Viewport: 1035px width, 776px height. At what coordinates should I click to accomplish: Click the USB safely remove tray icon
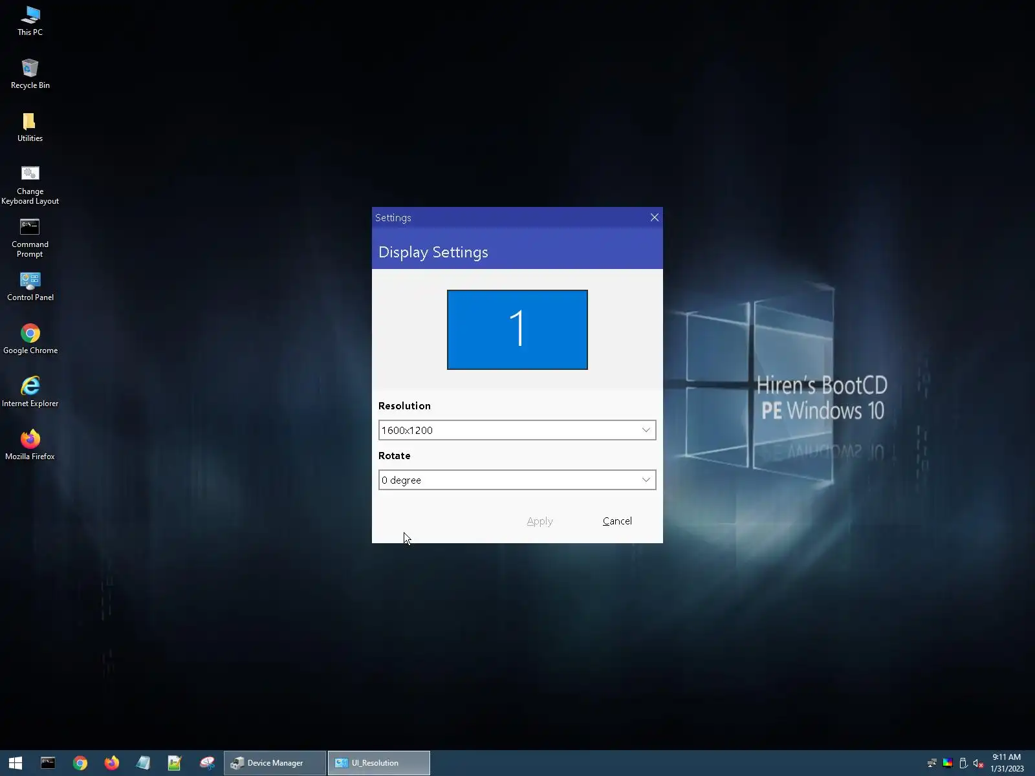pyautogui.click(x=963, y=763)
